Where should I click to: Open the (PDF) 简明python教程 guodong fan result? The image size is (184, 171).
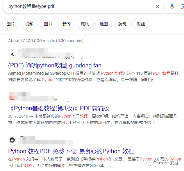55,65
